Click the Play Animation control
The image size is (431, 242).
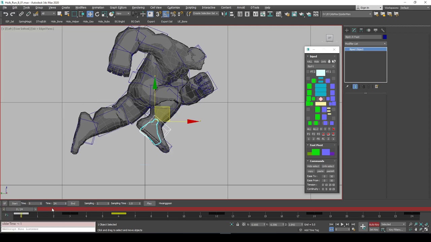click(342, 225)
